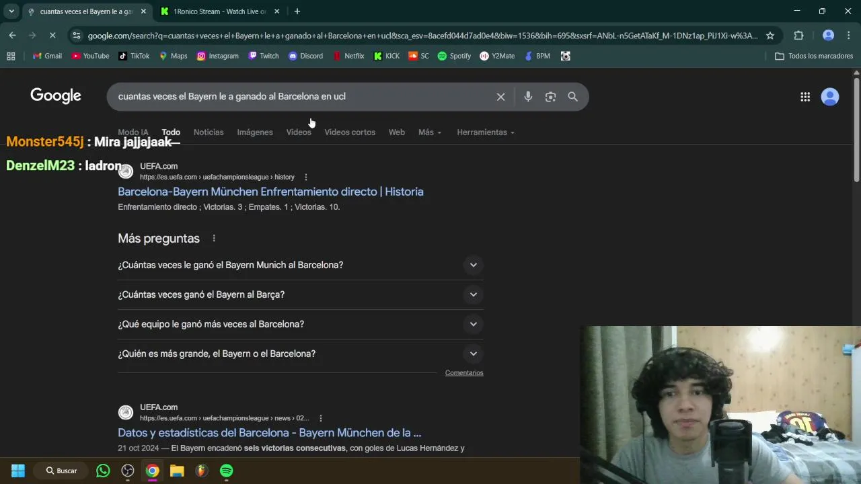
Task: Open Spotify bookmark
Action: [454, 56]
